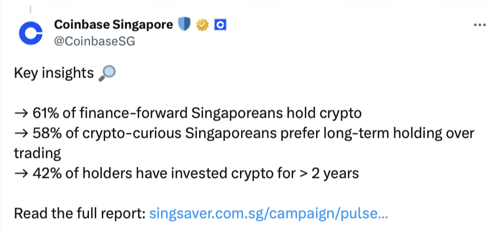Open the Coinbase Singapore display name

coord(114,25)
